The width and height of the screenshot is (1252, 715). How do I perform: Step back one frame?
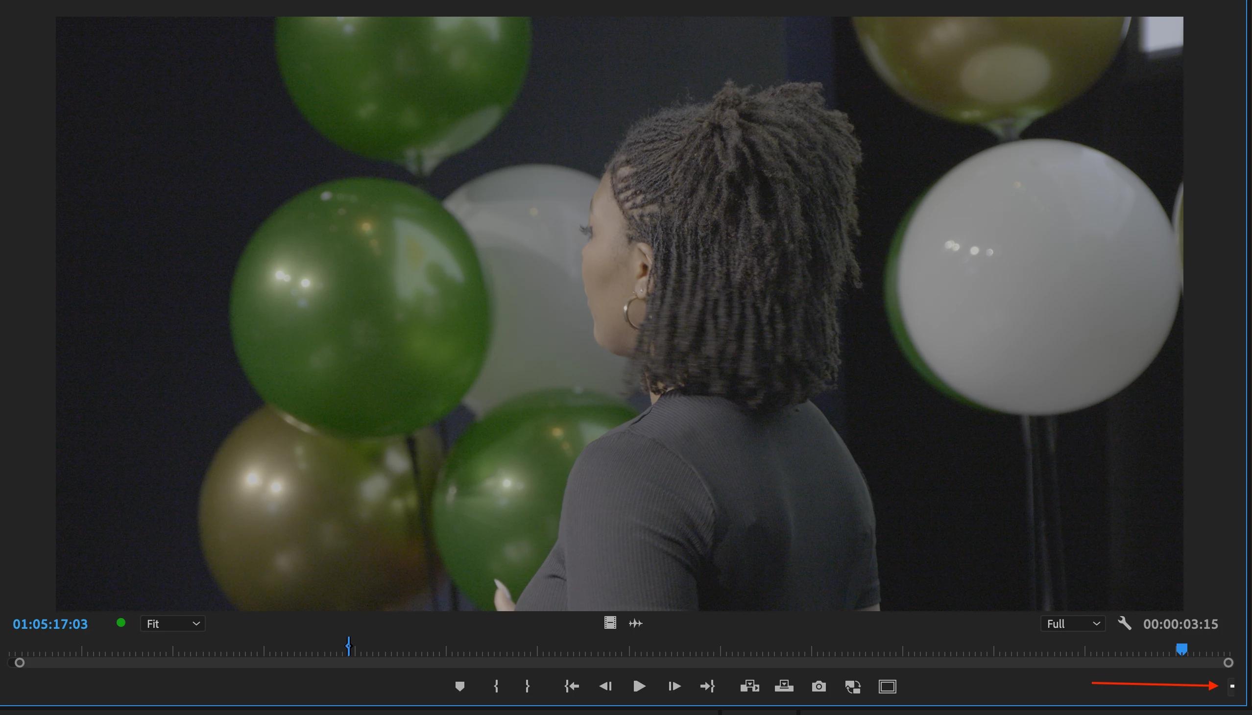[x=605, y=686]
